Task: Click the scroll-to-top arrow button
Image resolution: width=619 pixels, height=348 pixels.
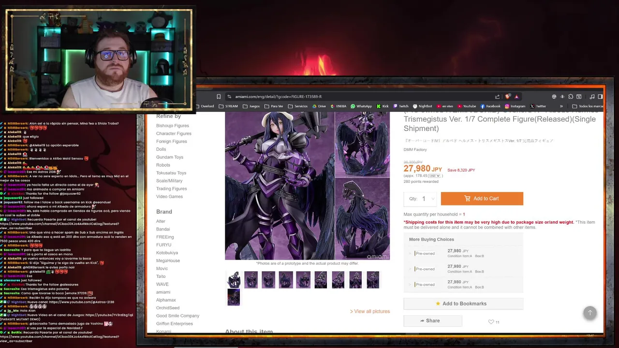Action: (590, 313)
